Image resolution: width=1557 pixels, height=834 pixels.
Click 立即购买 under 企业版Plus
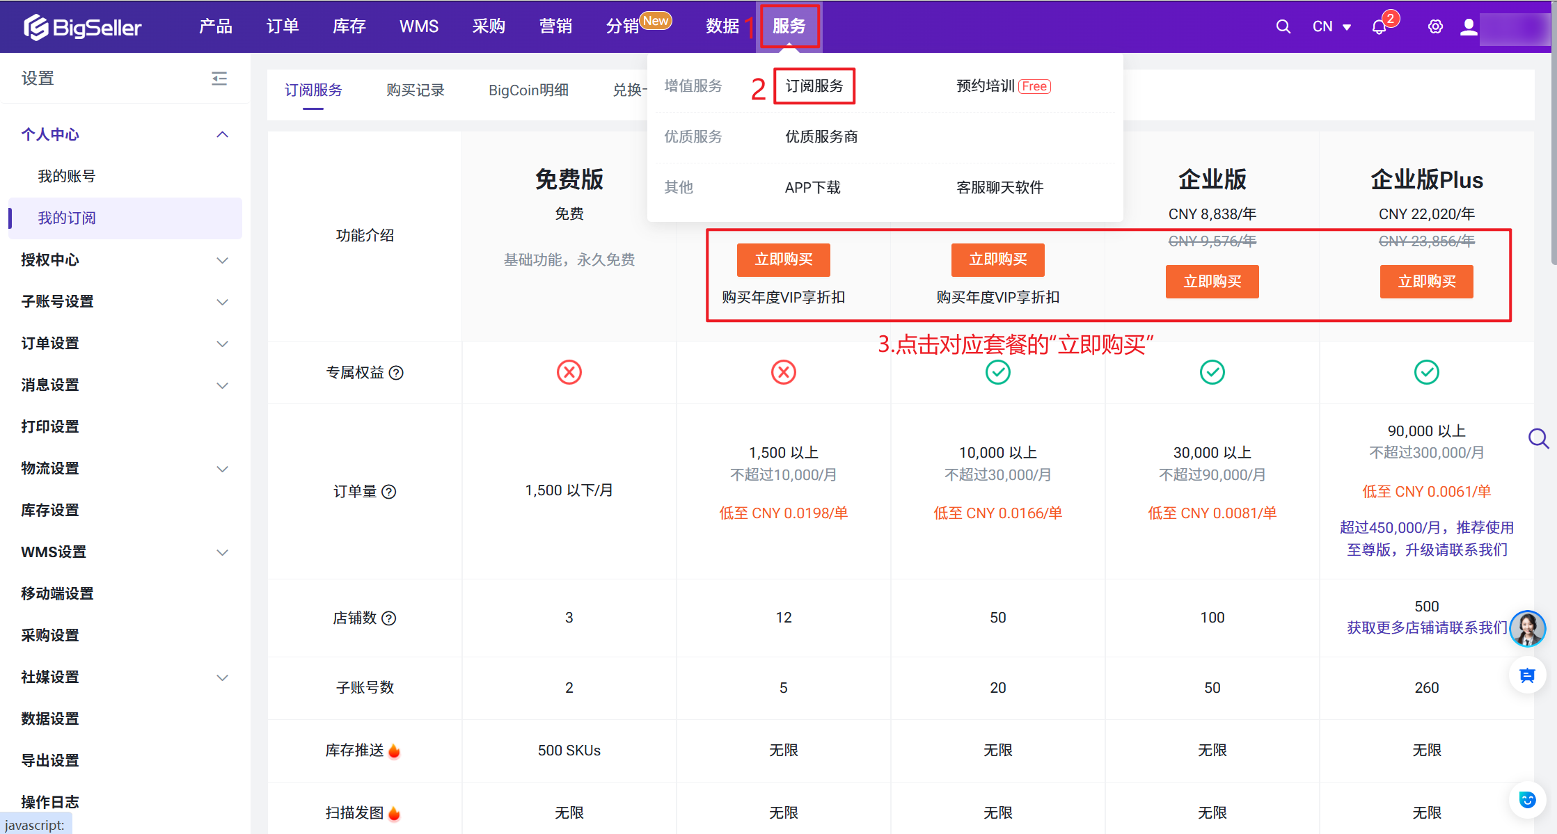pos(1426,282)
